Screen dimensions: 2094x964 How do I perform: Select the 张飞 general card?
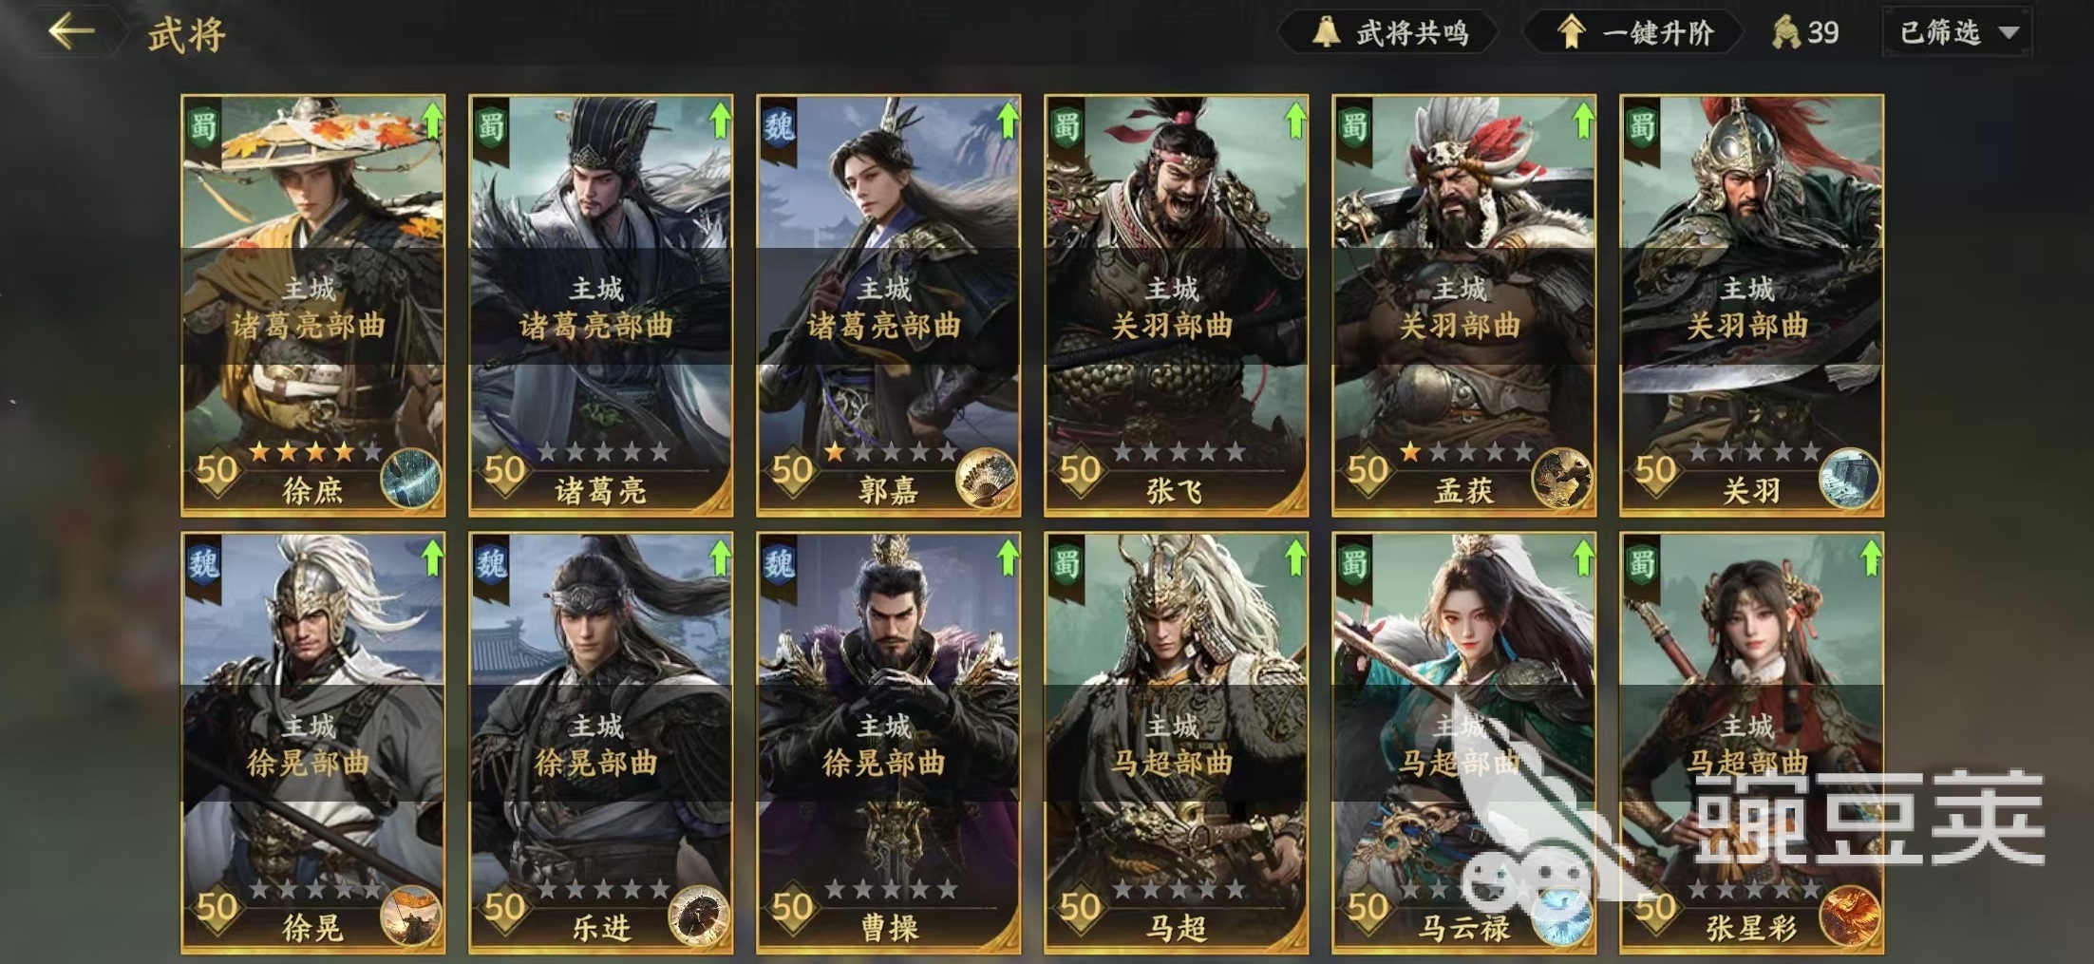pos(1177,306)
